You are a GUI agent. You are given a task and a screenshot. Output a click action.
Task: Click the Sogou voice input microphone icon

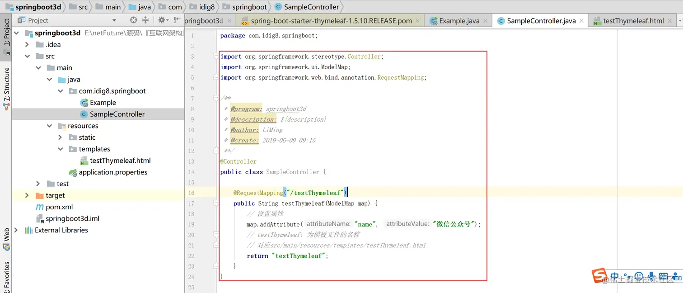pyautogui.click(x=651, y=276)
